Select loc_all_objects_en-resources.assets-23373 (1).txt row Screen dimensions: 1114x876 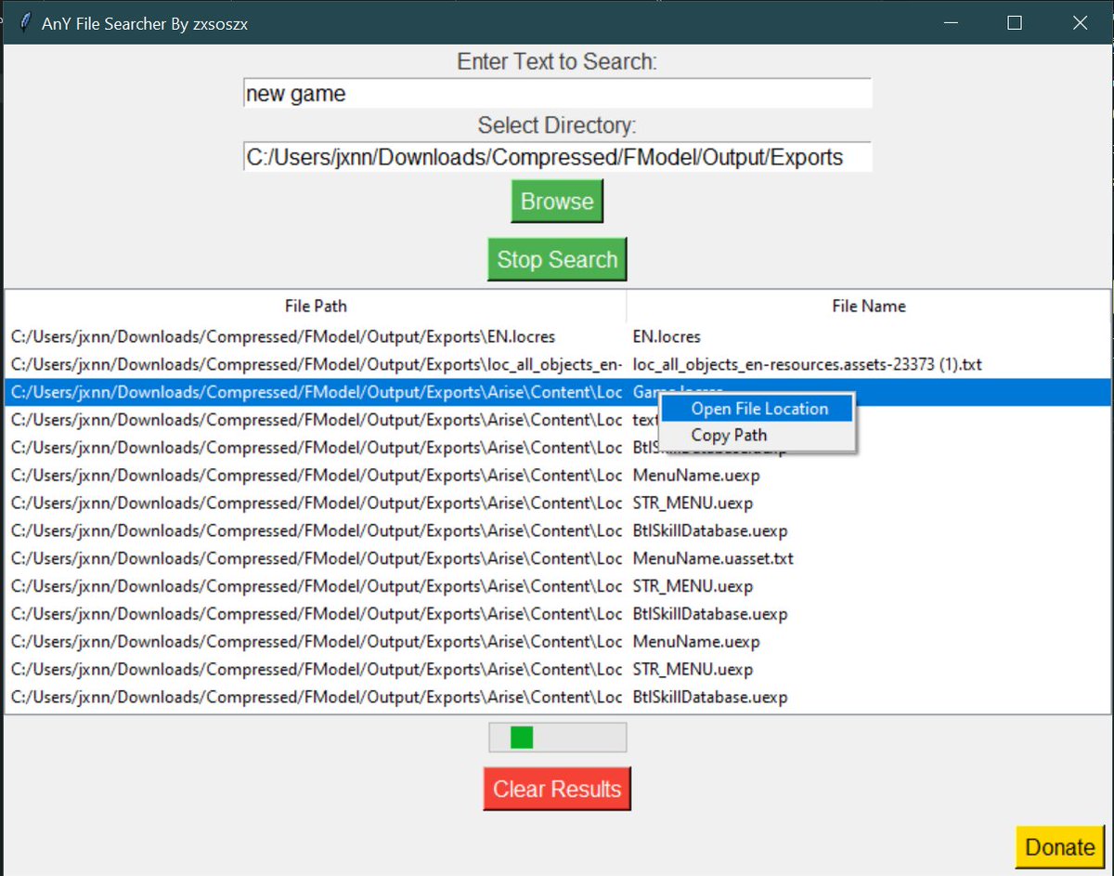[557, 364]
